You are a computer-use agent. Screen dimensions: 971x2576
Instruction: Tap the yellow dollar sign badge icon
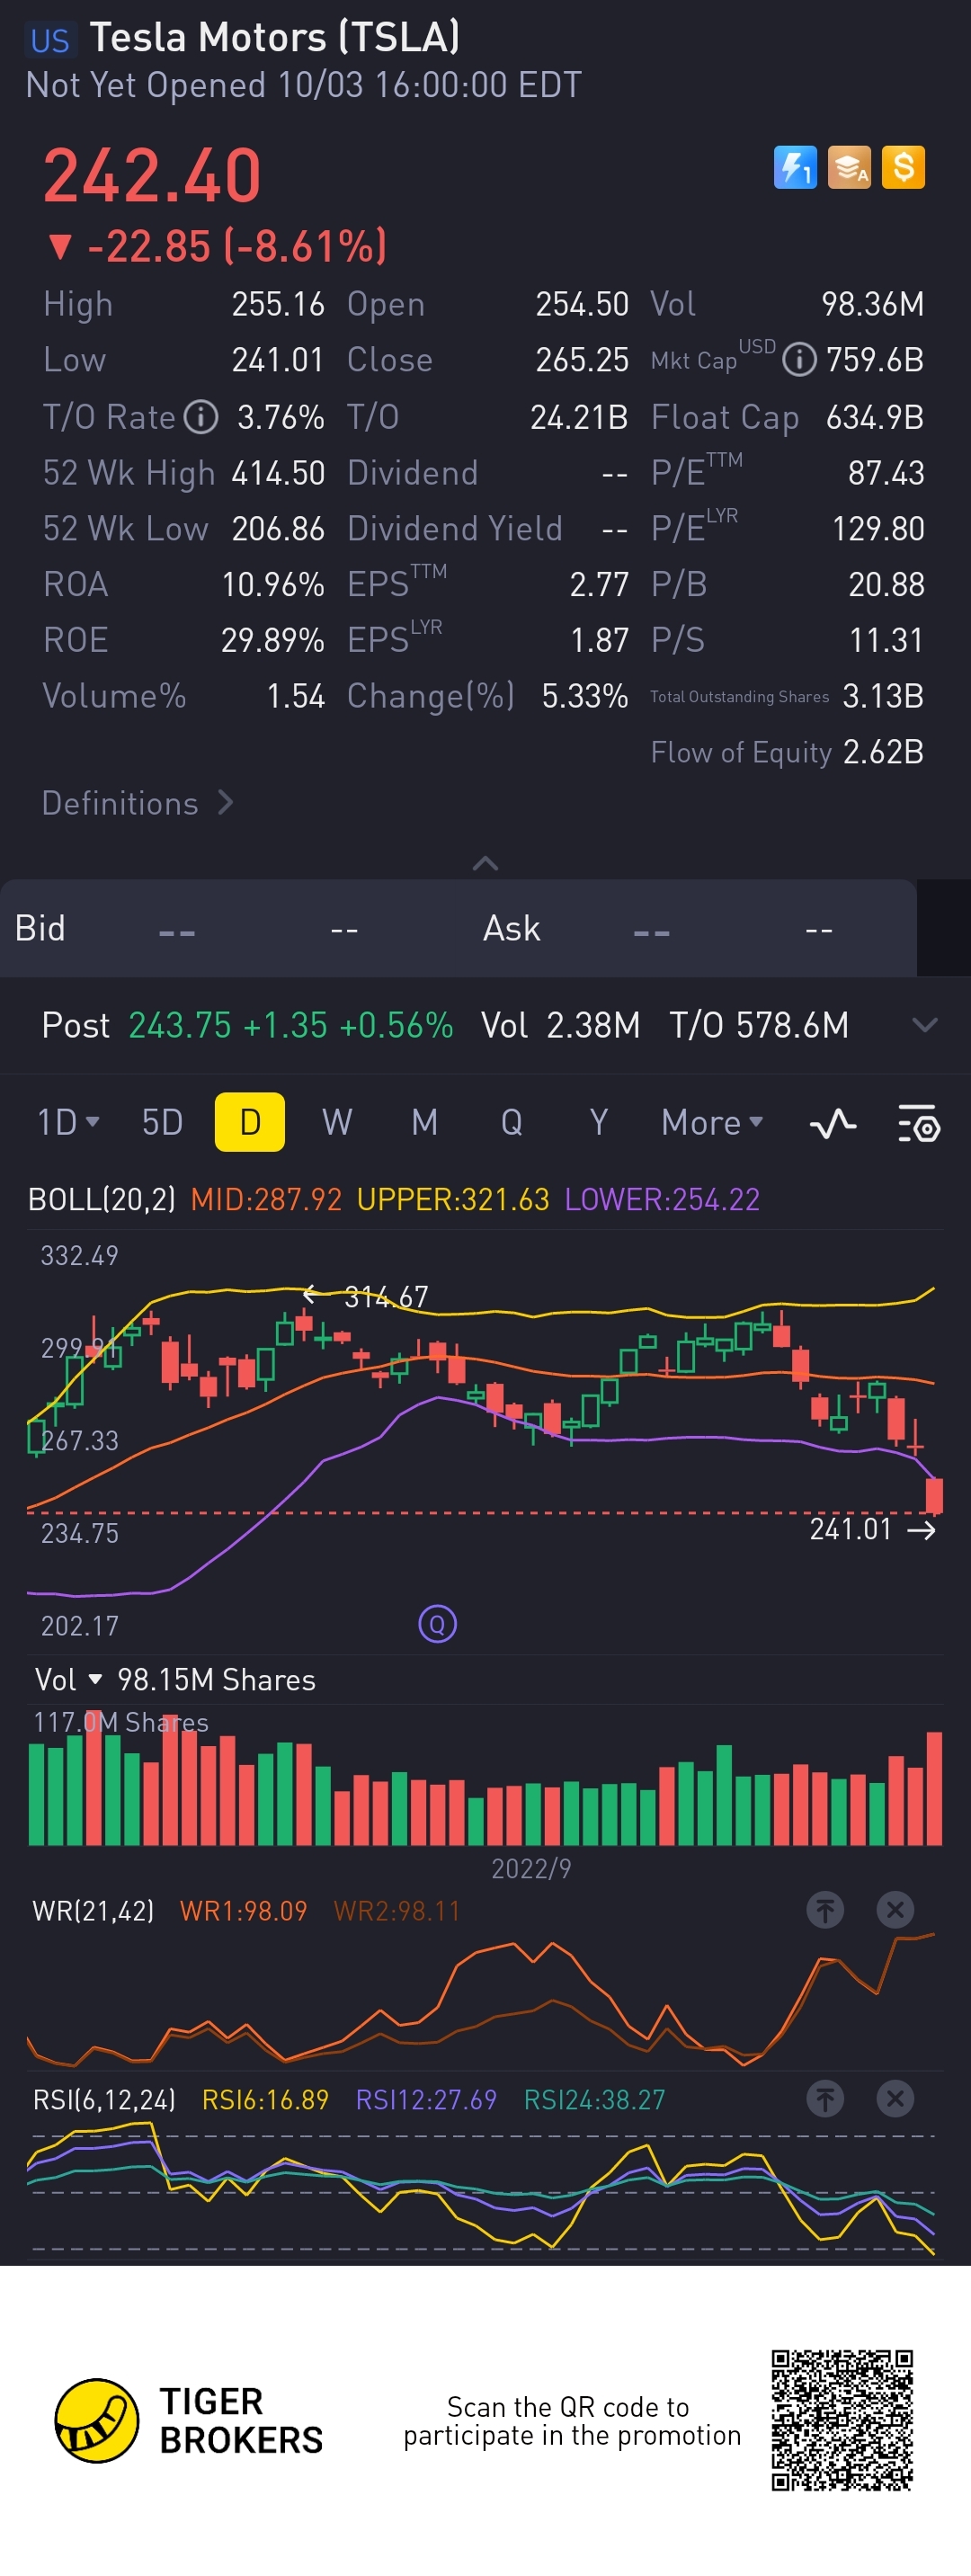[x=903, y=167]
